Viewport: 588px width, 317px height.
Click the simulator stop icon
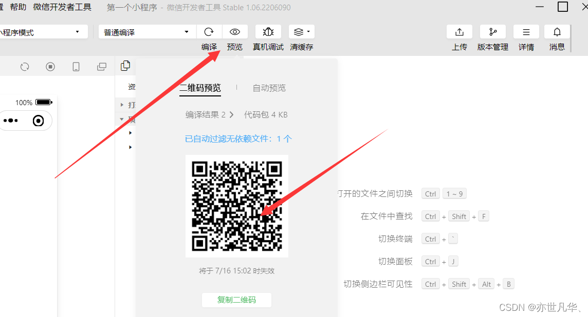(x=50, y=67)
